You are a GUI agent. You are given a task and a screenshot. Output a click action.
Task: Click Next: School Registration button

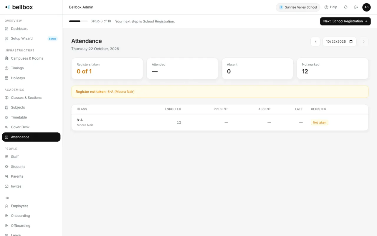coord(345,21)
